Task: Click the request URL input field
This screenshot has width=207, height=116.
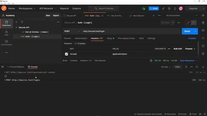Action: 131,31
